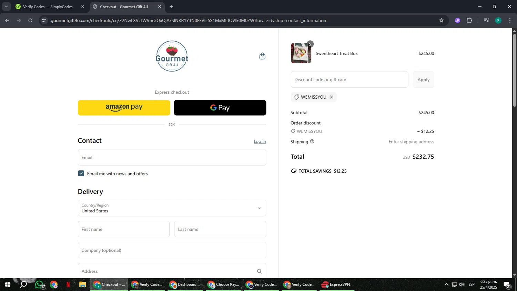Show hidden system tray icons
The width and height of the screenshot is (517, 291).
(x=446, y=285)
